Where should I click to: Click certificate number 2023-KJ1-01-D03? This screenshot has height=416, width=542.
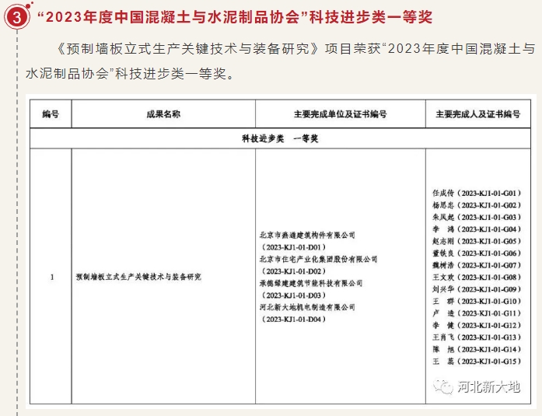click(x=294, y=295)
